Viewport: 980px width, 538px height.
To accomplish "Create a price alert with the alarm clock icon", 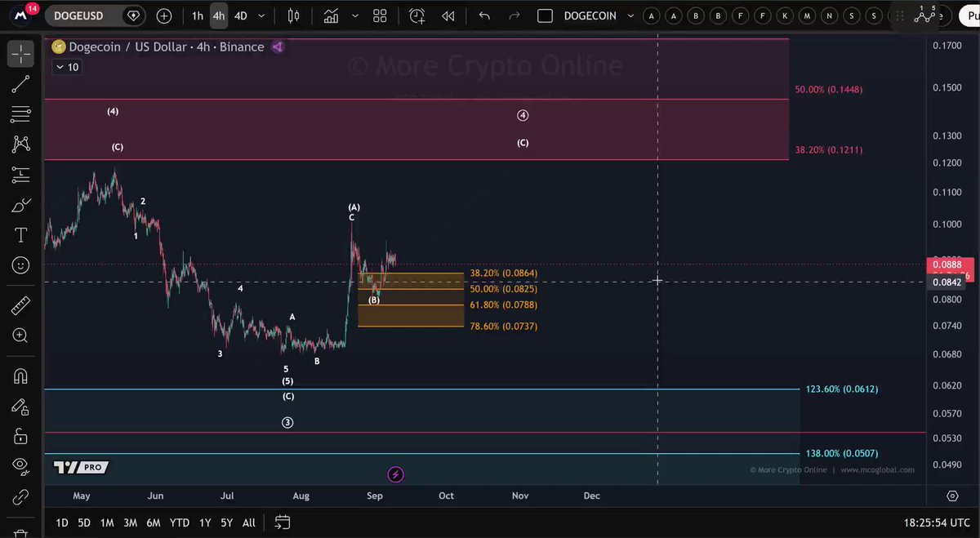I will coord(416,16).
